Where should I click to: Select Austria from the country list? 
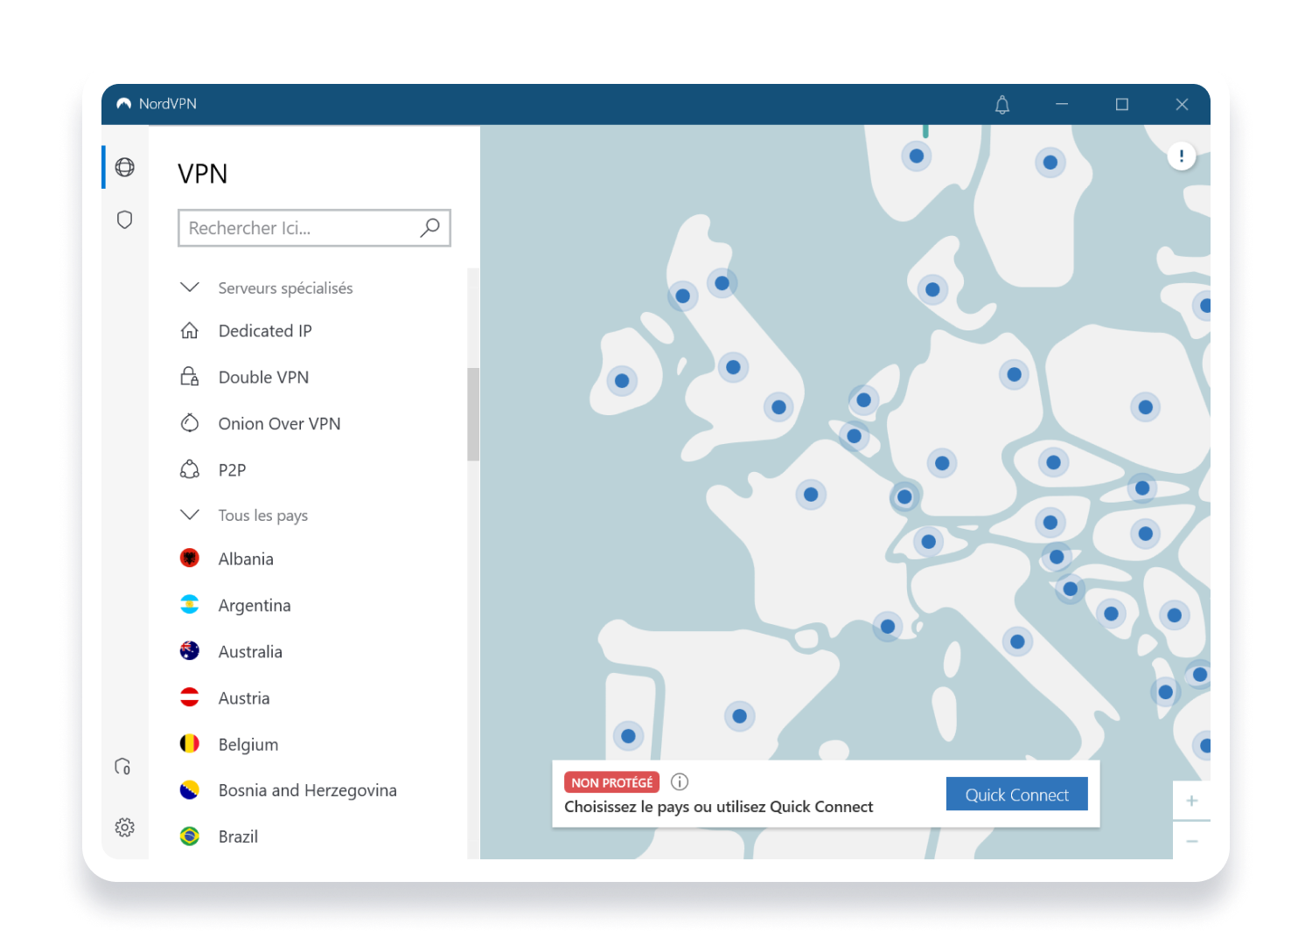tap(243, 698)
